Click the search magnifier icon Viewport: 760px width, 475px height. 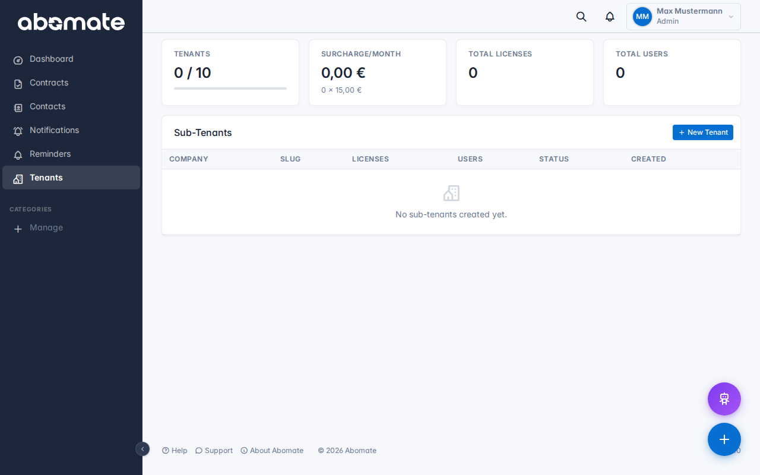pyautogui.click(x=581, y=17)
